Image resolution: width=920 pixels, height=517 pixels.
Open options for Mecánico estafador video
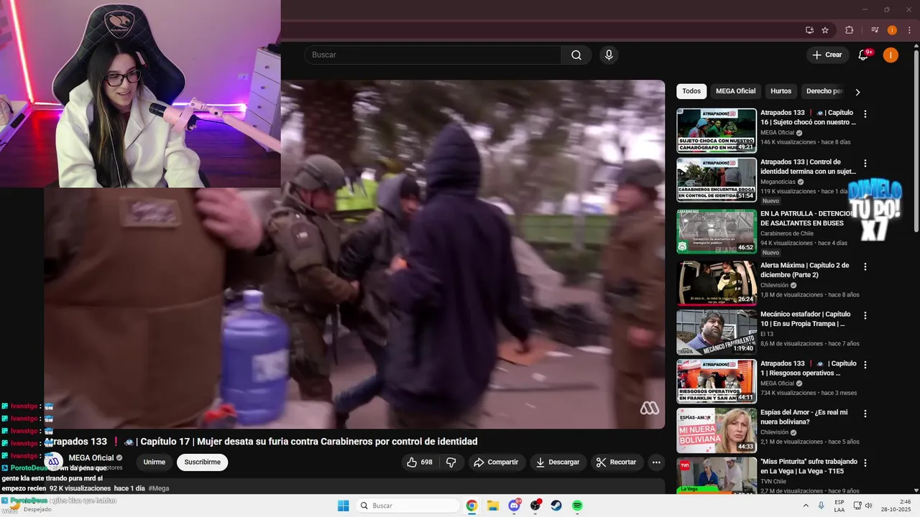[865, 316]
